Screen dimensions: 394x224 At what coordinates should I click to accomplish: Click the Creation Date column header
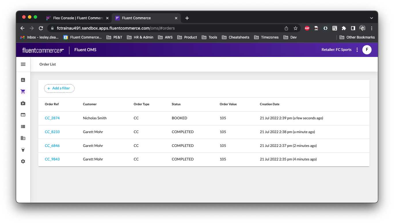coord(270,104)
